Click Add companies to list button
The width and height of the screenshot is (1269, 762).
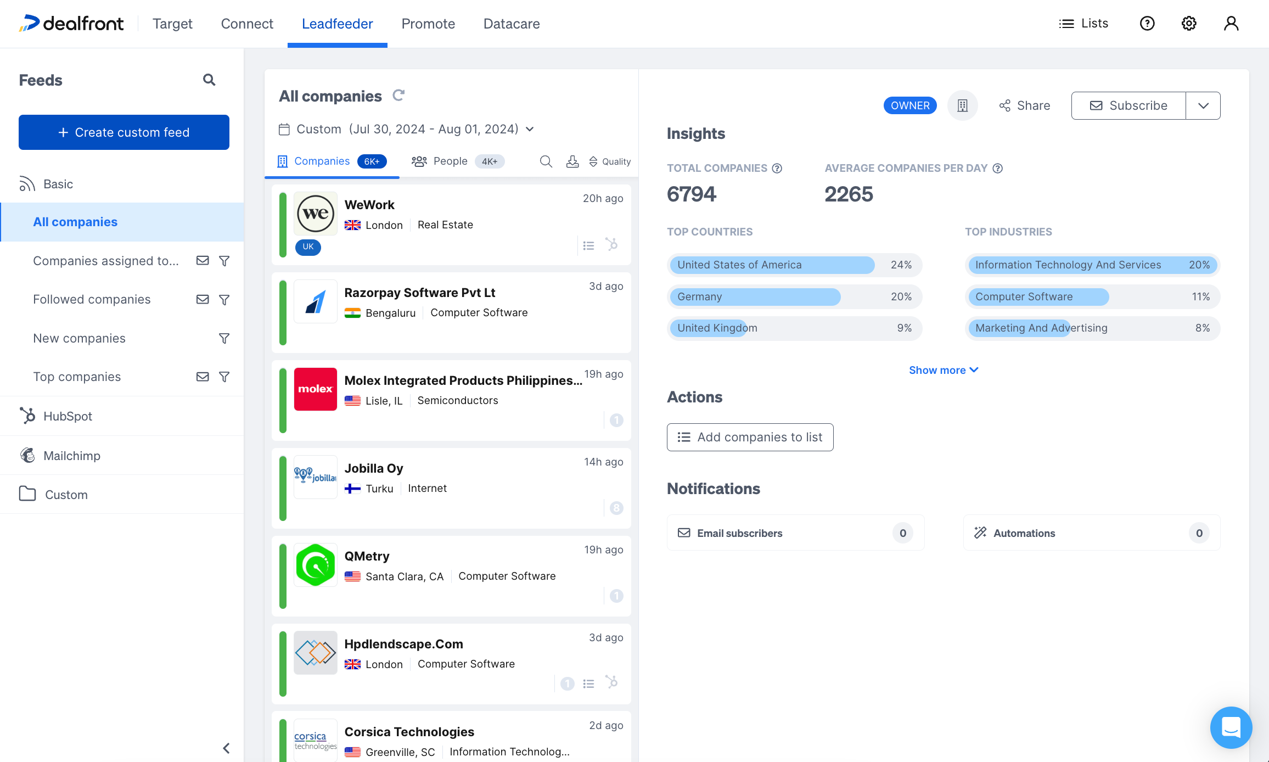tap(750, 437)
